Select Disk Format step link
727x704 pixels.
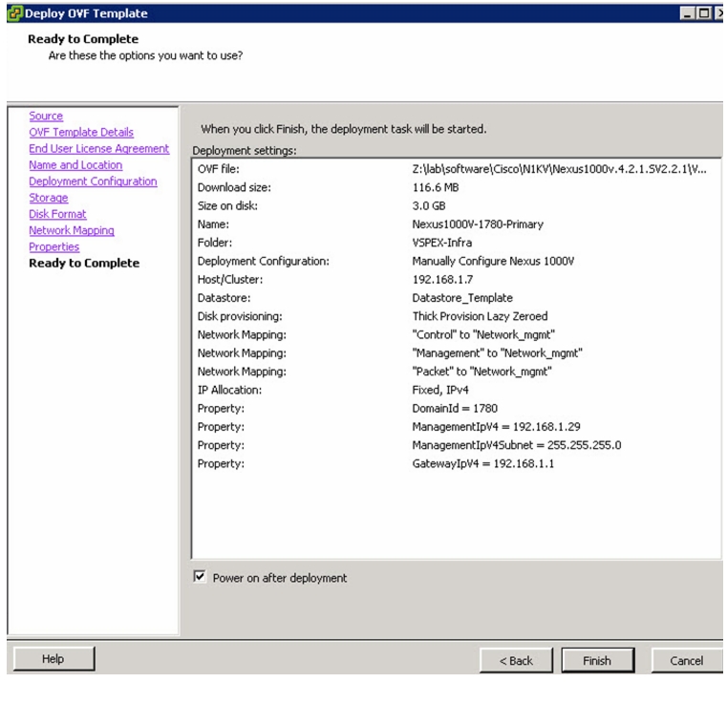(57, 214)
